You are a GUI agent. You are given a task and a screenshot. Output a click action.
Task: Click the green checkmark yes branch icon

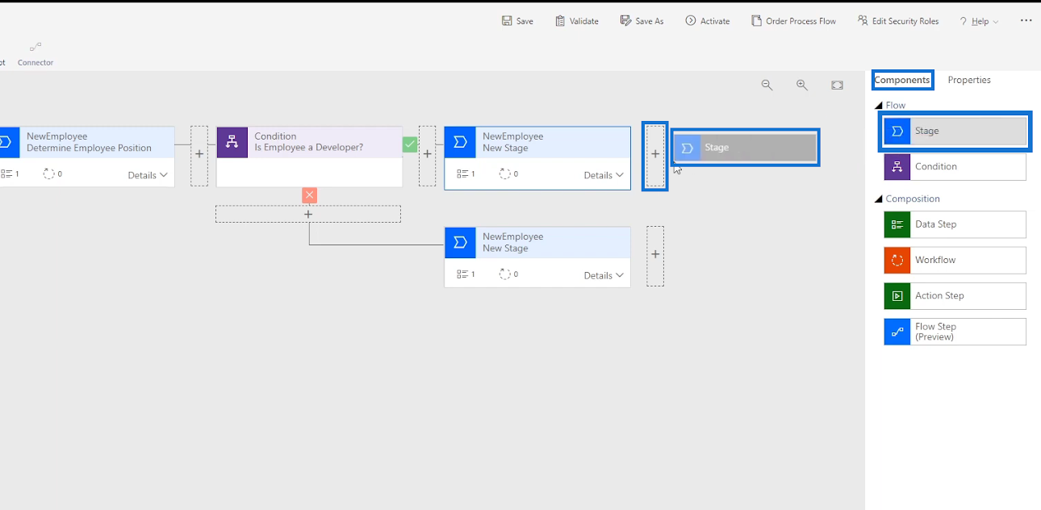(410, 144)
